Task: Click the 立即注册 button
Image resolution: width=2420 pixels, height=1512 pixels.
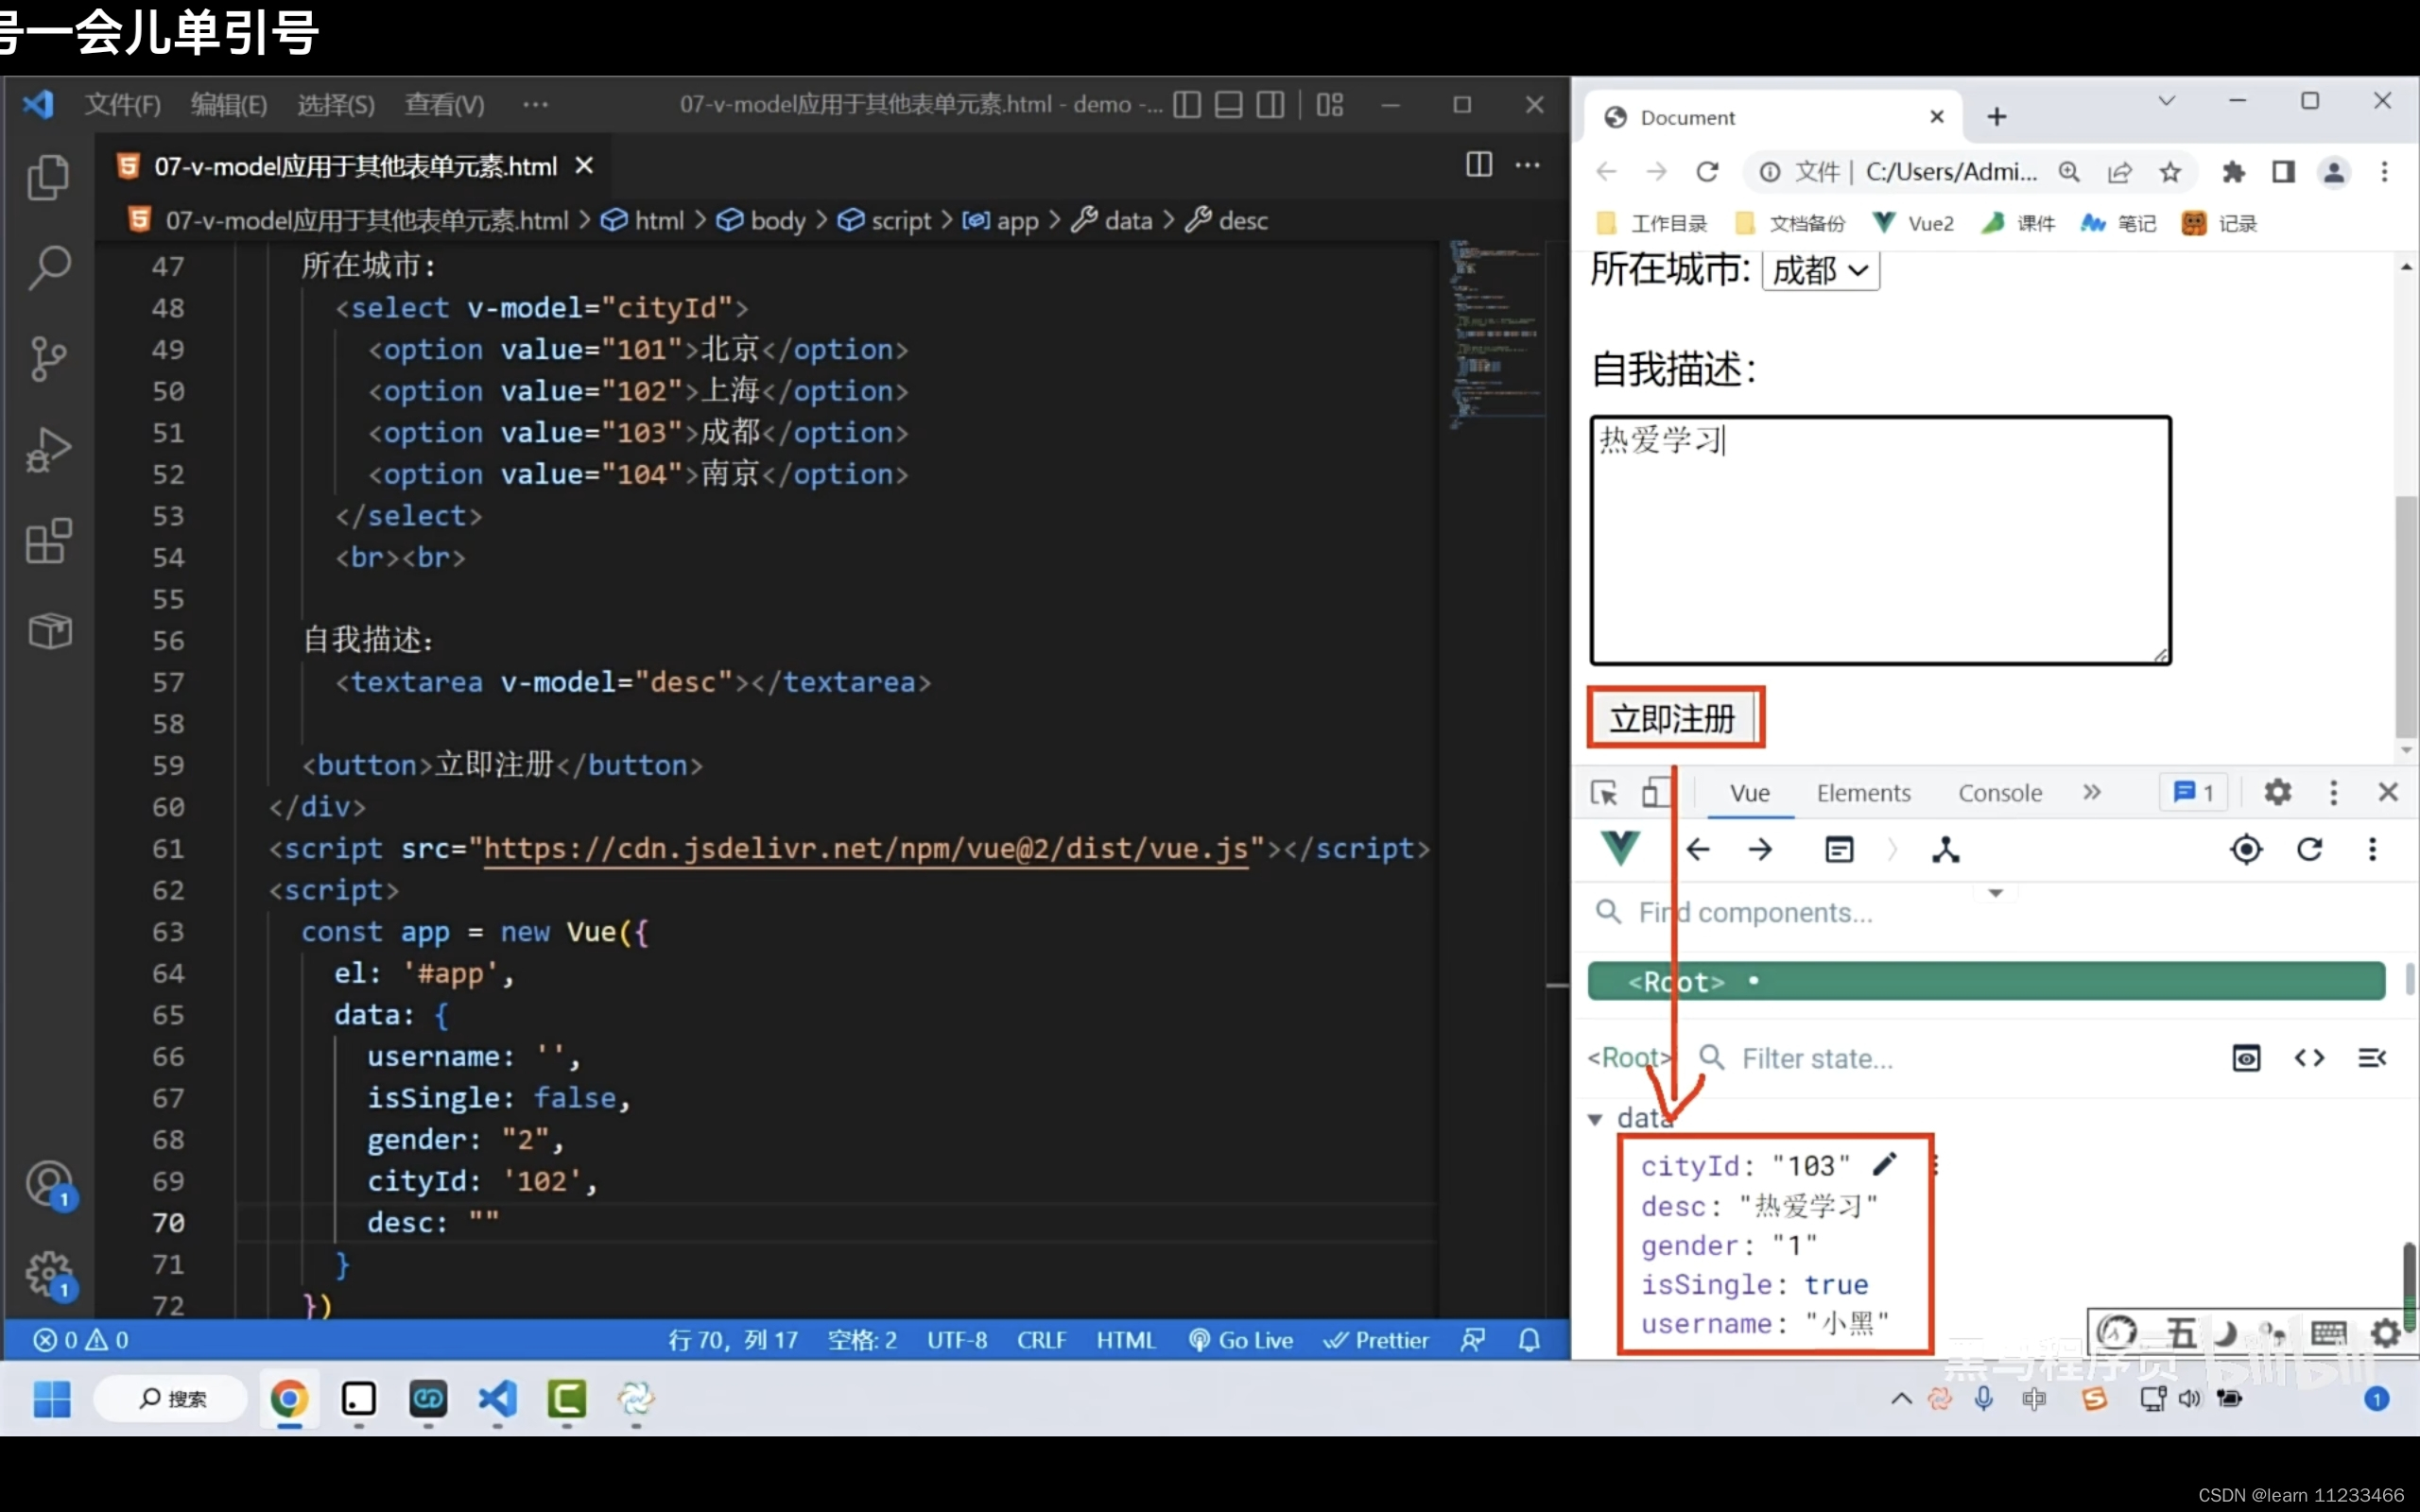Action: [x=1673, y=718]
